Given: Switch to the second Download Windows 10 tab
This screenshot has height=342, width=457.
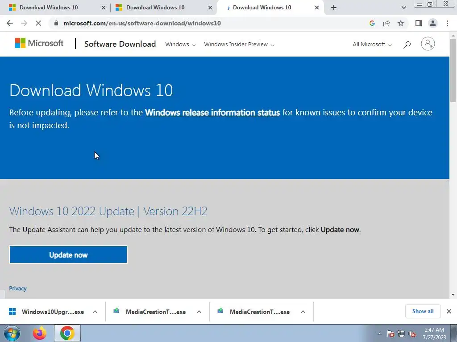Looking at the screenshot, I should pyautogui.click(x=155, y=8).
